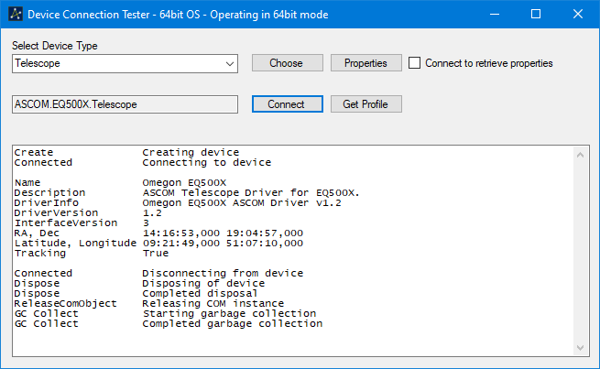Click Latitude, Longitude value '09:21:49,000 51:07:10,000'
Viewport: 600px width, 369px height.
click(223, 244)
